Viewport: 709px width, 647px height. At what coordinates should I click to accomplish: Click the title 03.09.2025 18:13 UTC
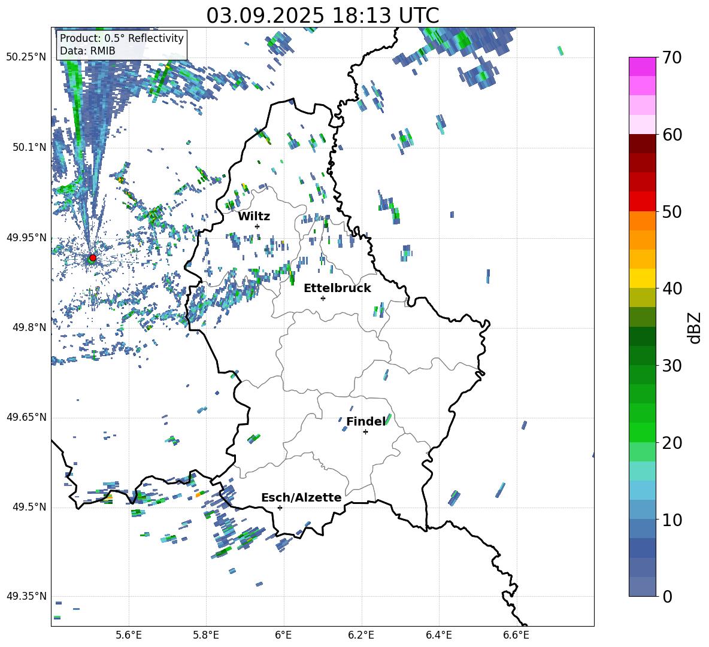[x=322, y=16]
